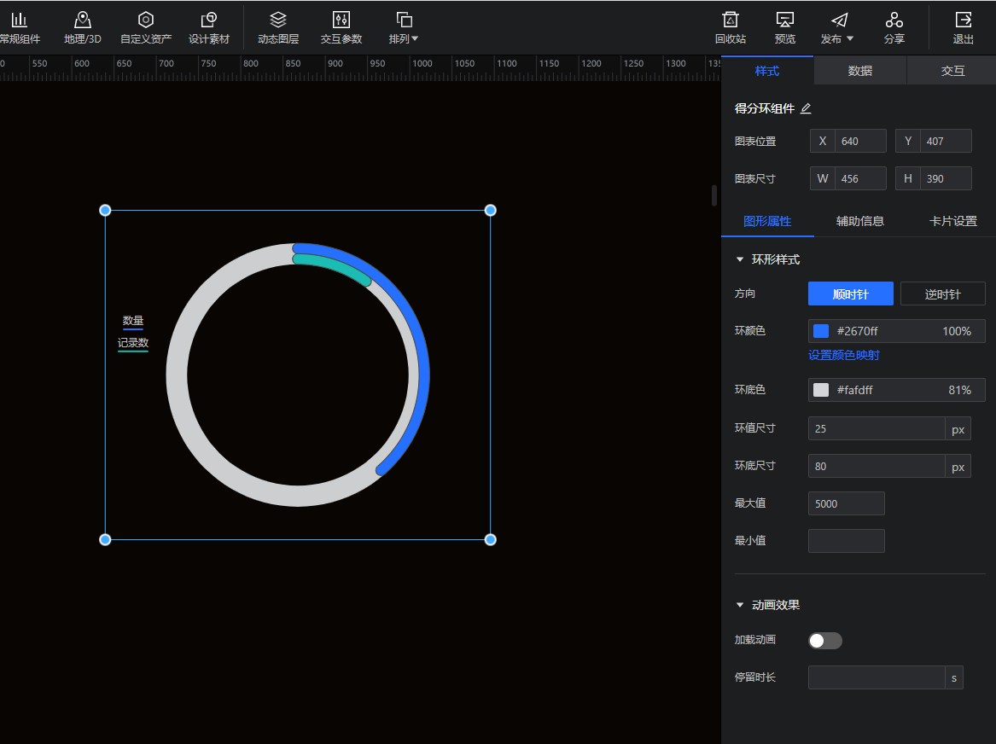Screen dimensions: 996x744
Task: Open the 地理/3D components icon
Action: point(82,20)
